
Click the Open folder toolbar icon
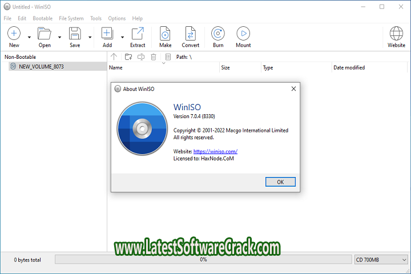(x=45, y=34)
